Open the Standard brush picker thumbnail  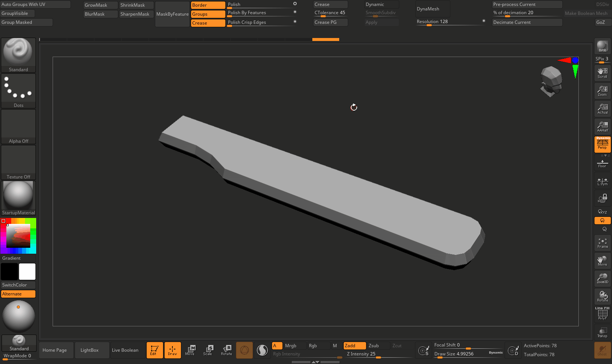[18, 55]
